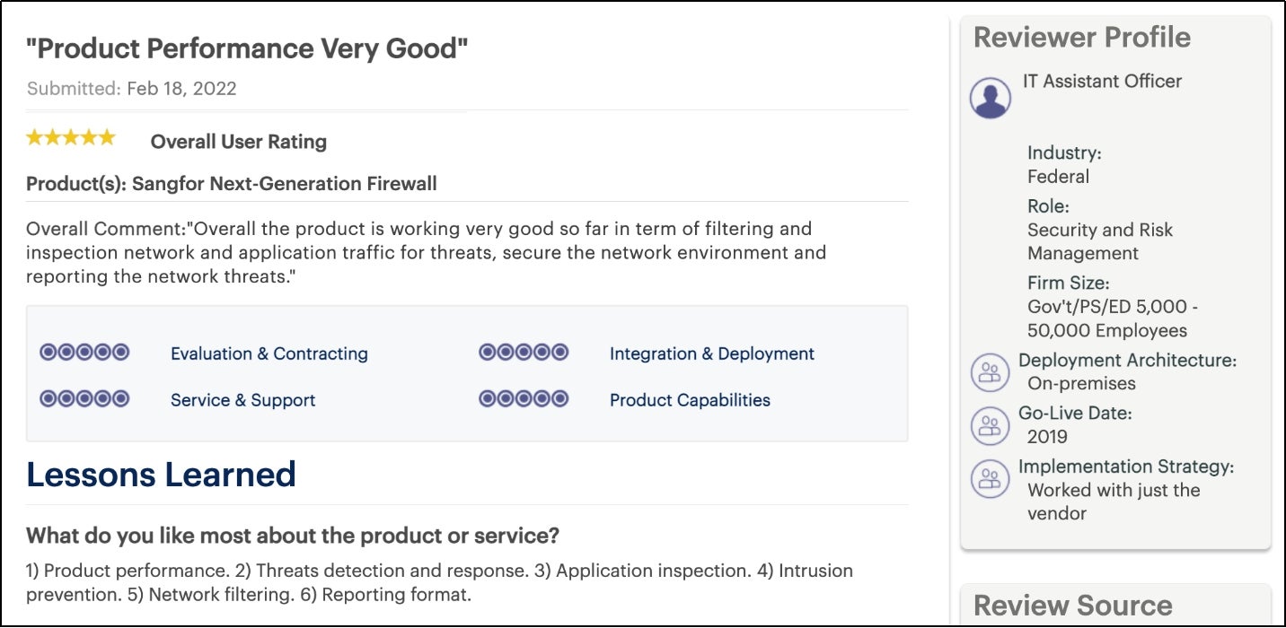Open the Evaluation & Contracting label
Viewport: 1286px width, 628px height.
pyautogui.click(x=269, y=353)
